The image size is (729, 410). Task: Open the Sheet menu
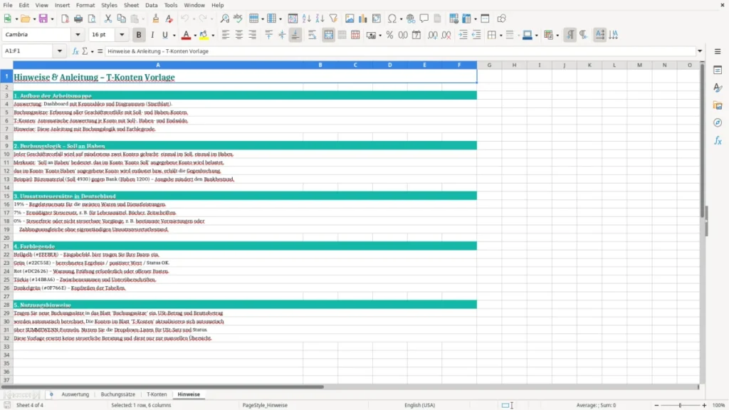(131, 5)
